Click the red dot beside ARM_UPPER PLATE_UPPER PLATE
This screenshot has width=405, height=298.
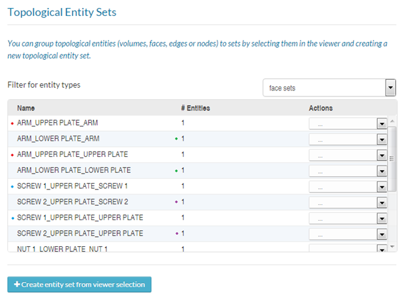[x=12, y=155]
